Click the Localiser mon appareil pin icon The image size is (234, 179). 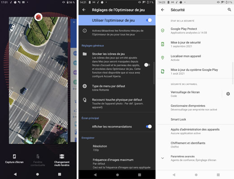(162, 58)
